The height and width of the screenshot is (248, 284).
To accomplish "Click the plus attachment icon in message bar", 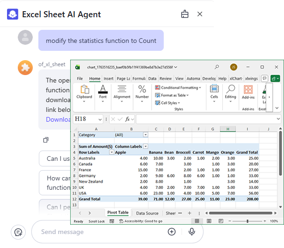I will point(172,232).
